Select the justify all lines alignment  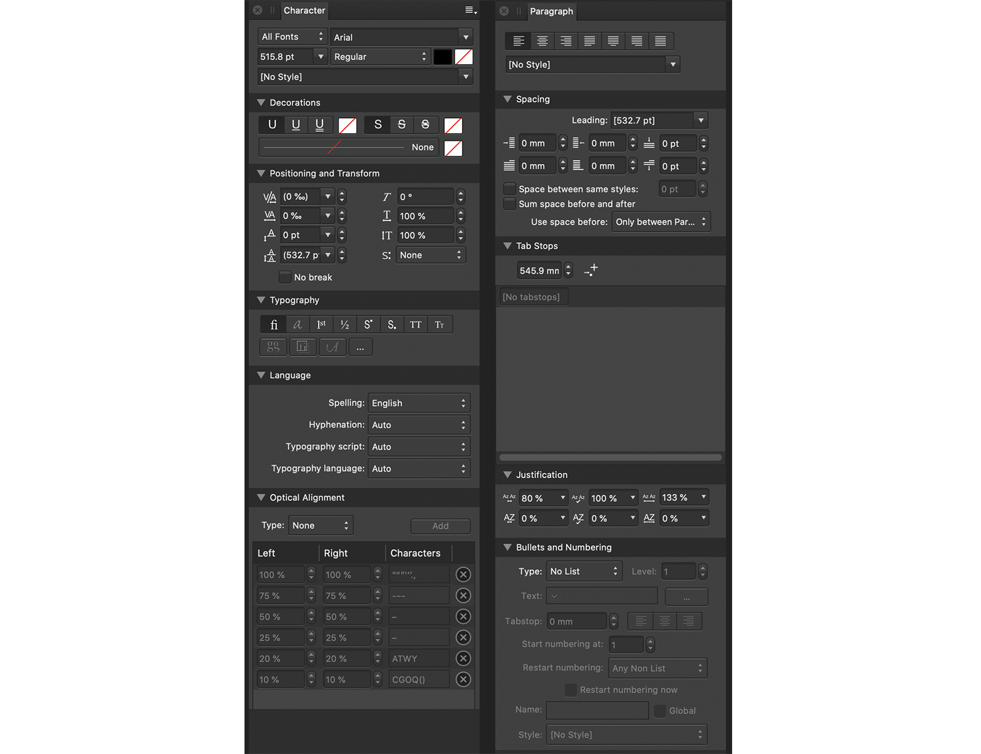(x=660, y=41)
